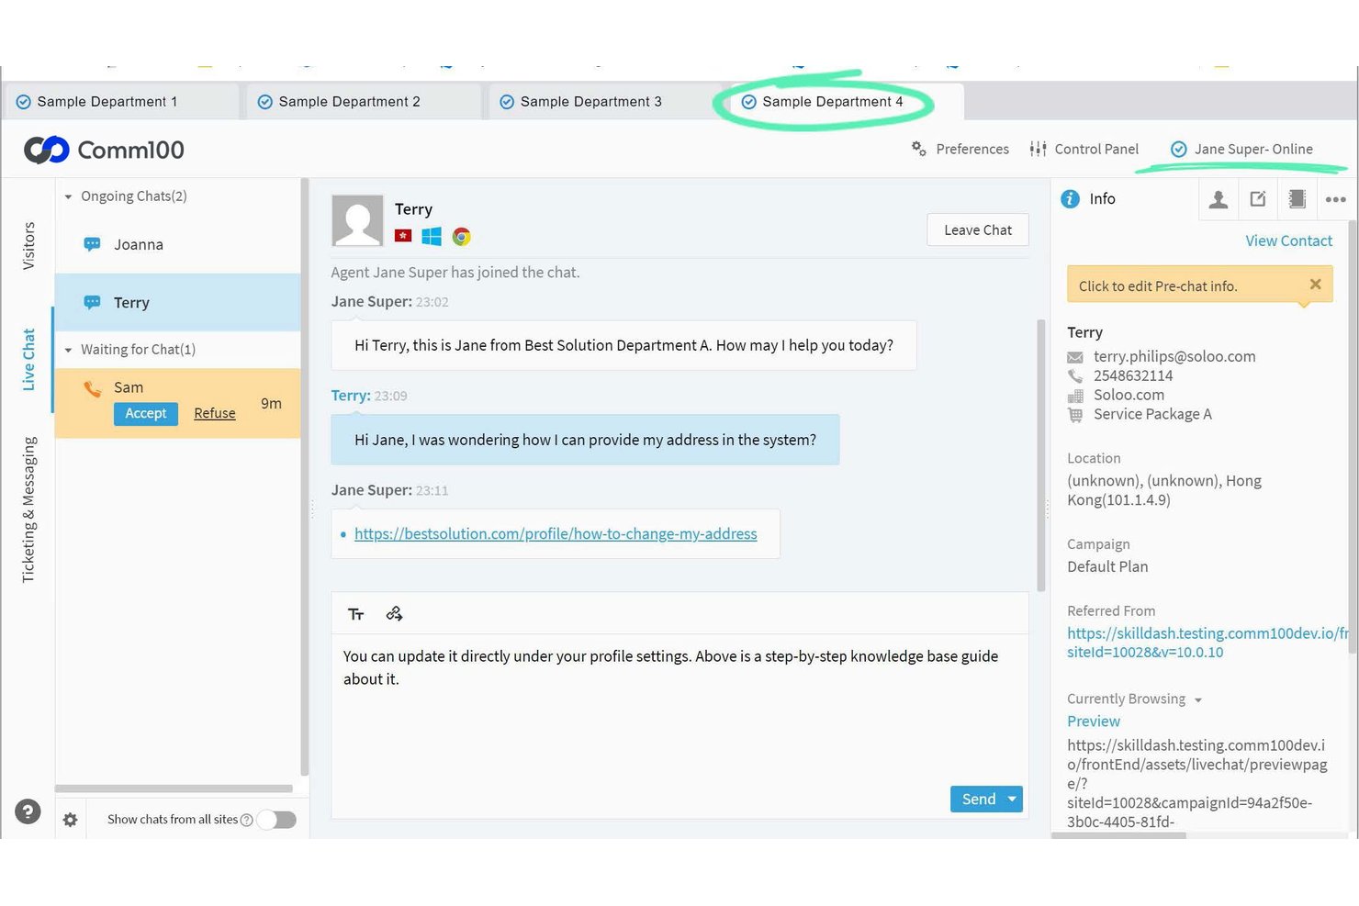Click the blue Info icon
1359x906 pixels.
(1071, 198)
